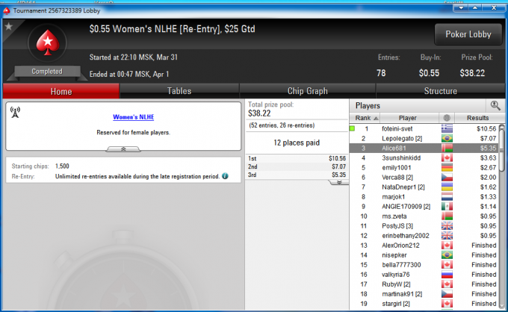Toggle the favorite star for this tournament
The width and height of the screenshot is (508, 312).
(x=9, y=27)
